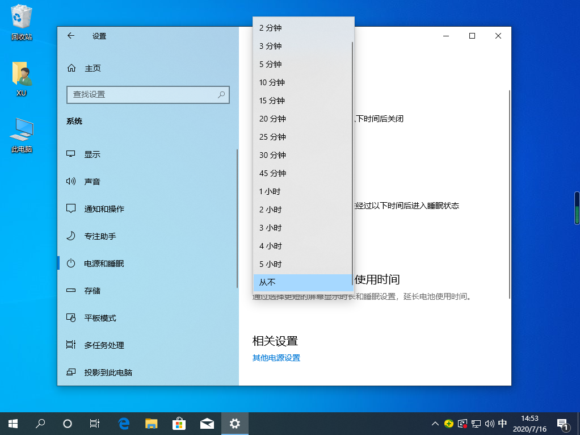The image size is (580, 435).
Task: Open the 其他电源设置 link
Action: pyautogui.click(x=276, y=358)
